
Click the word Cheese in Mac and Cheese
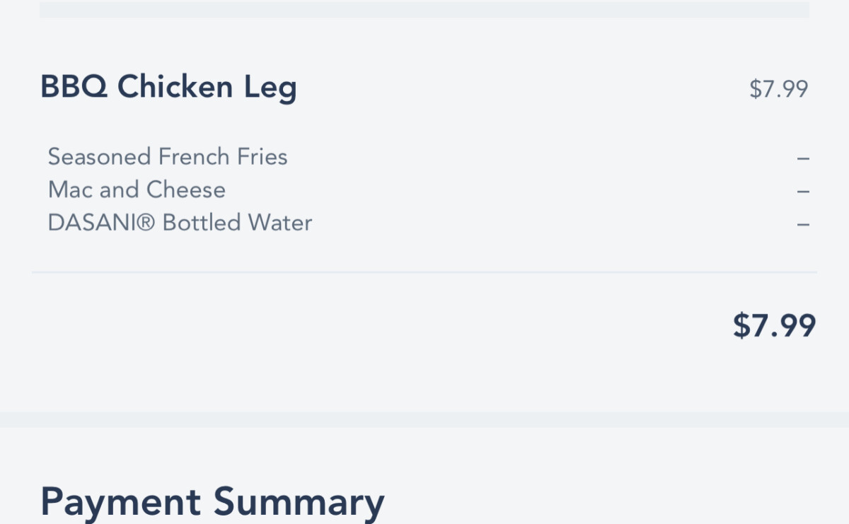pos(186,190)
